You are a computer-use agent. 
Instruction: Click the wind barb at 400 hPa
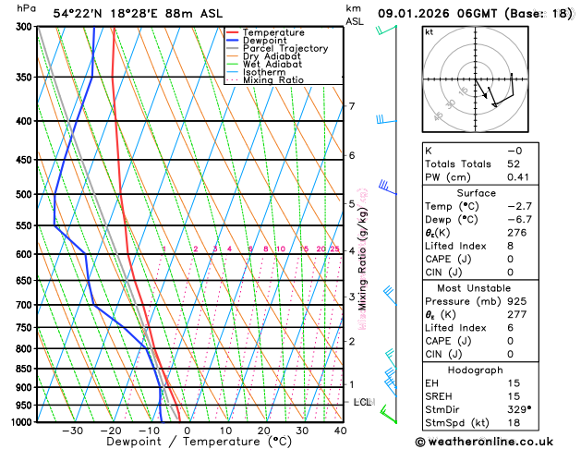[386, 120]
